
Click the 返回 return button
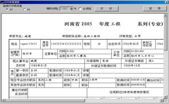pos(155,8)
